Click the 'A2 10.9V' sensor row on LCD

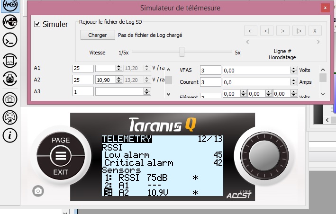coord(163,193)
